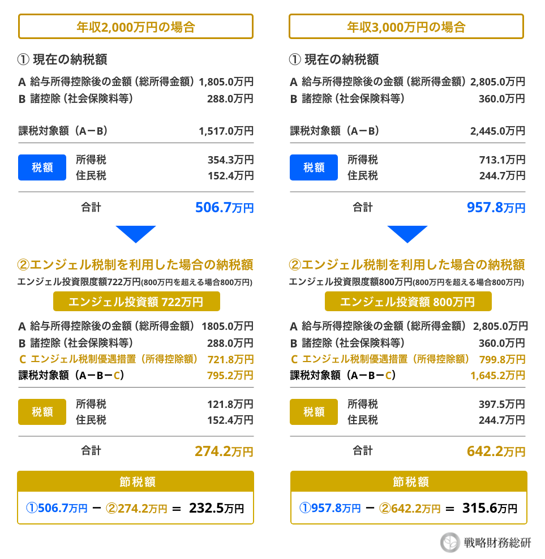Image resolution: width=545 pixels, height=559 pixels.
Task: Click the blue 税額 label in left column
Action: point(42,167)
